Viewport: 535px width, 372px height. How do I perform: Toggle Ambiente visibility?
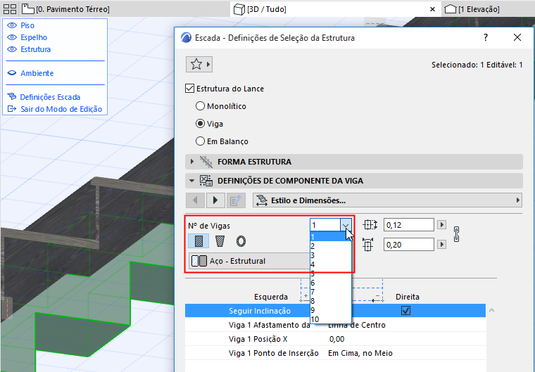[x=12, y=73]
